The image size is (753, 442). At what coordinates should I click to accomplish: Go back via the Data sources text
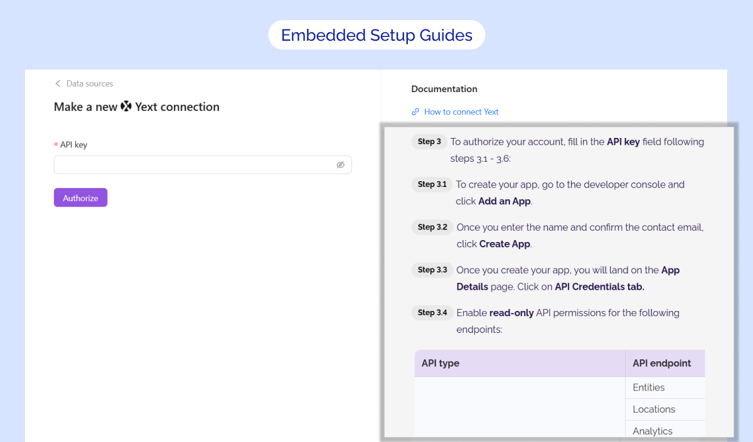click(90, 83)
